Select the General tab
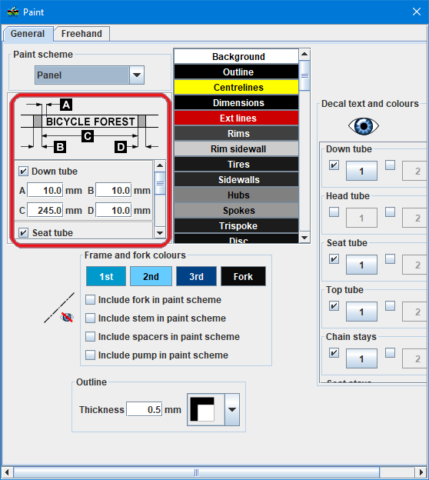 [x=28, y=33]
